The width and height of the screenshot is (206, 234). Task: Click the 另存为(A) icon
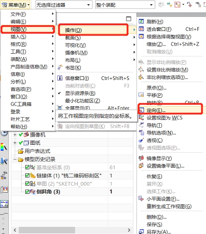point(141,231)
